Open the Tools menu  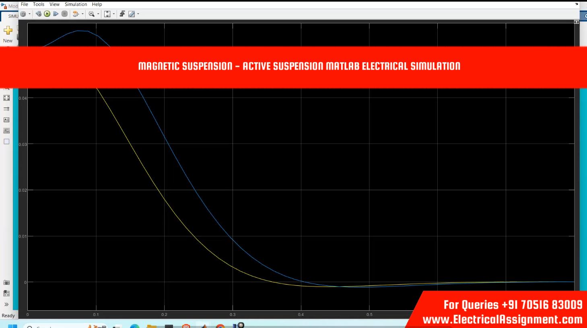(x=39, y=4)
